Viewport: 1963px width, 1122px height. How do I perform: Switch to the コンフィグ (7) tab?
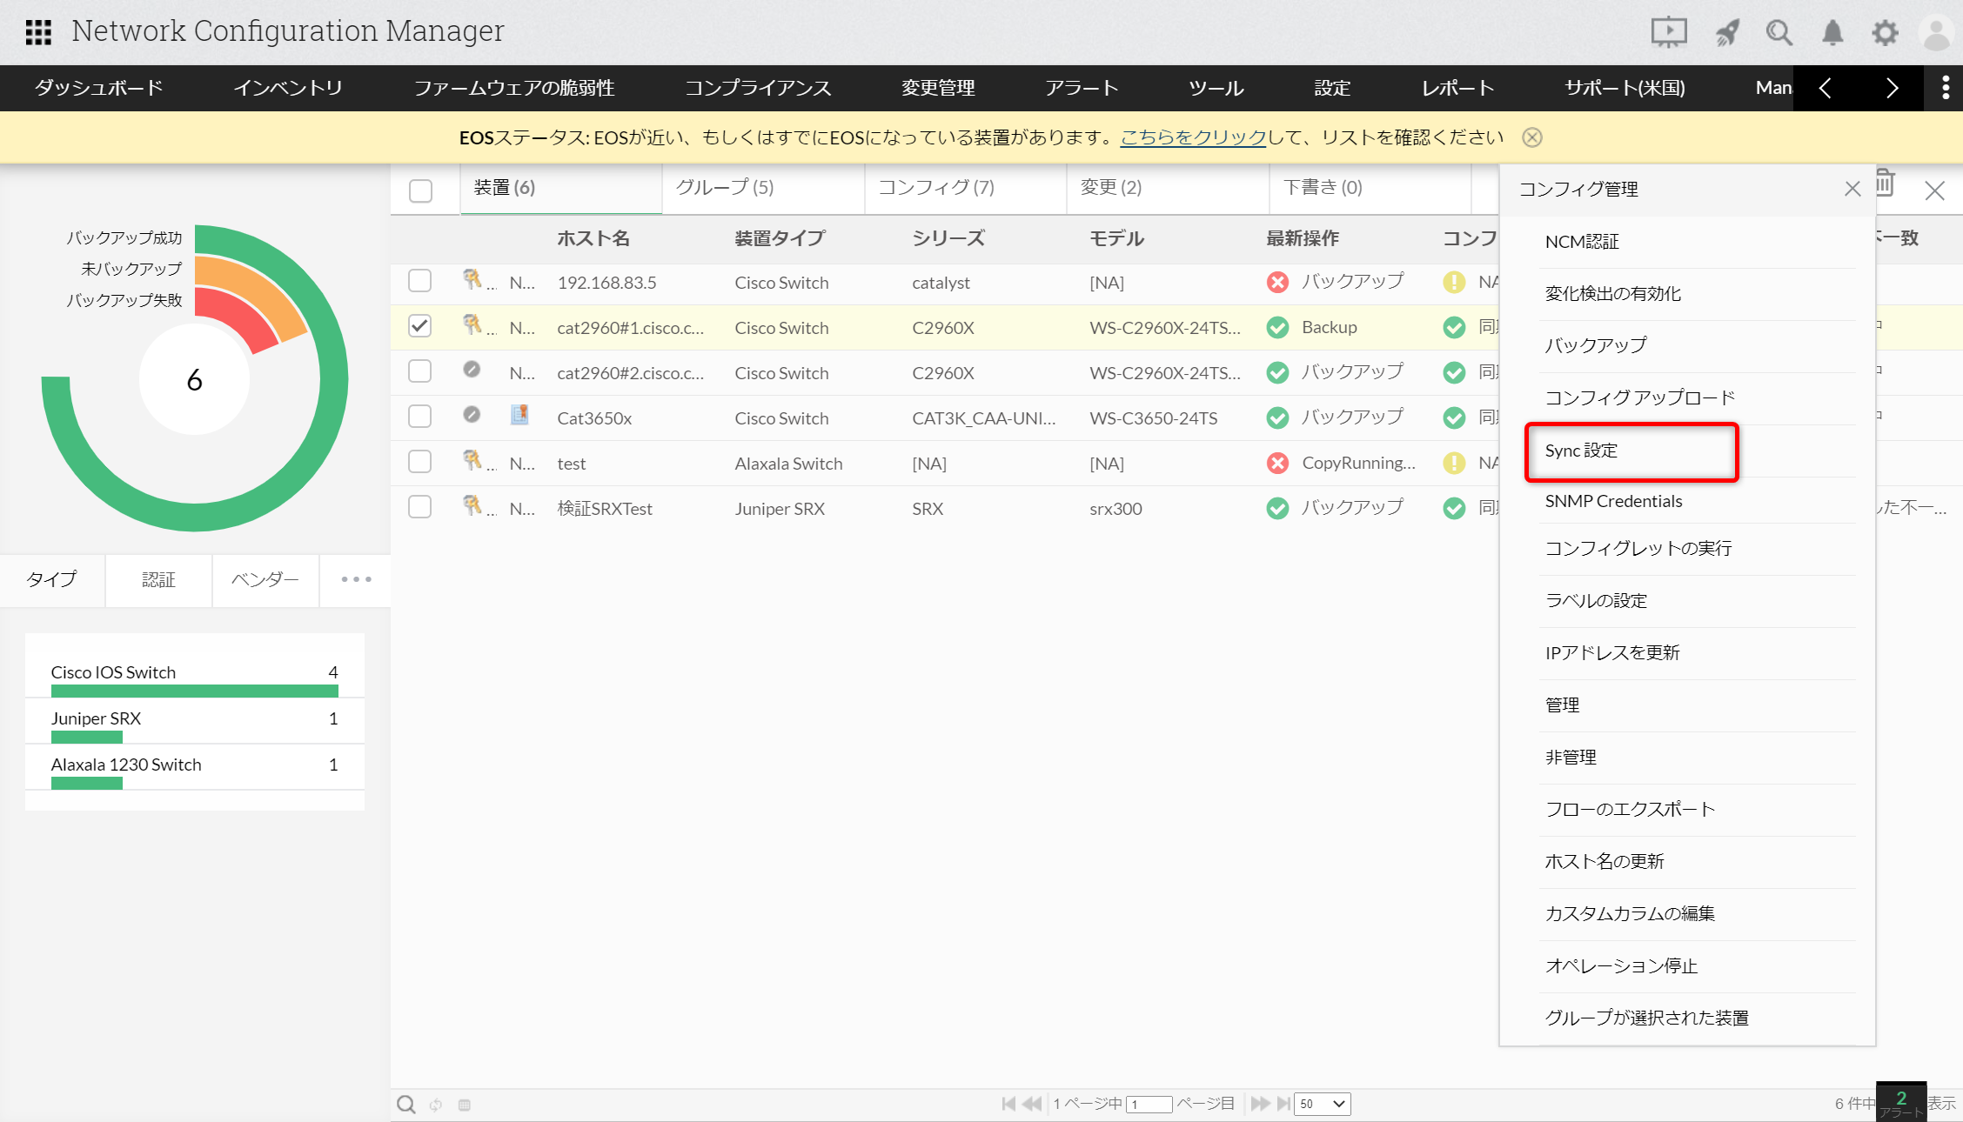click(x=935, y=188)
